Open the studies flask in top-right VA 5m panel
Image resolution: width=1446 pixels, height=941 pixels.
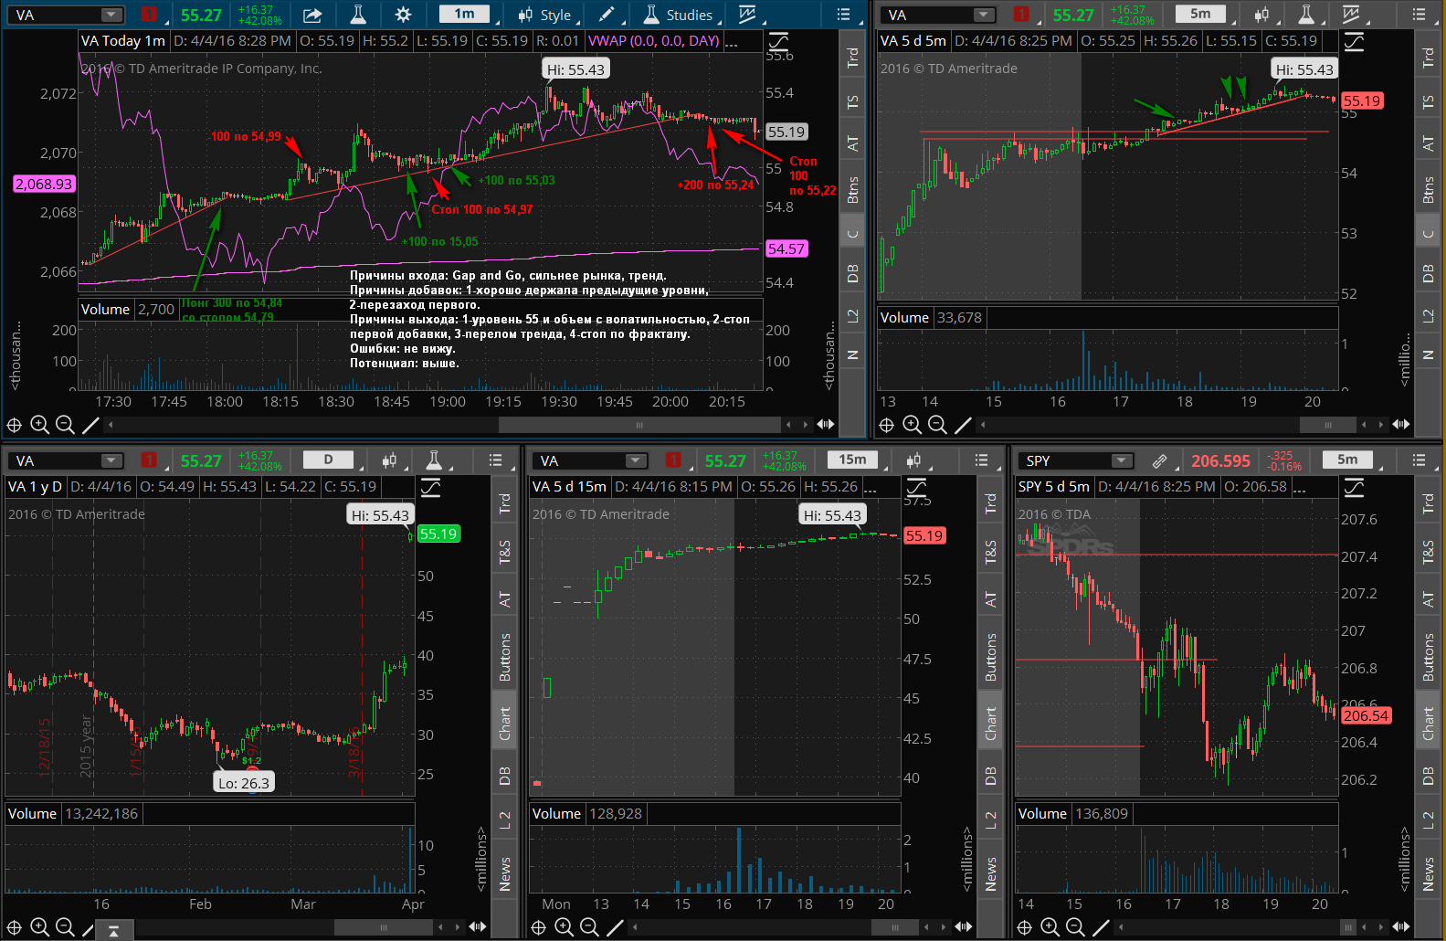(1306, 15)
